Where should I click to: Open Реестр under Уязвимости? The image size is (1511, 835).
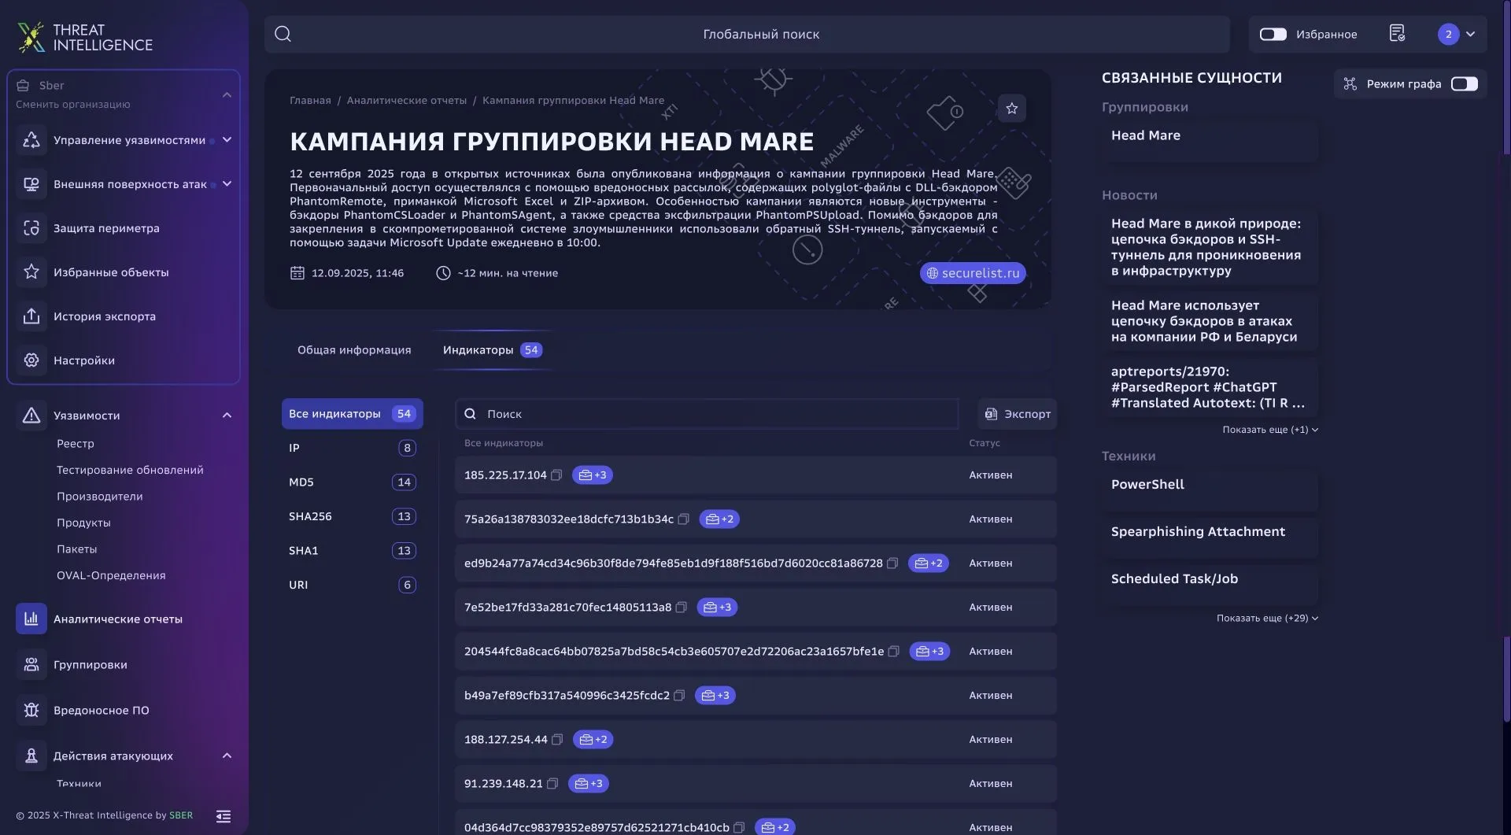76,444
